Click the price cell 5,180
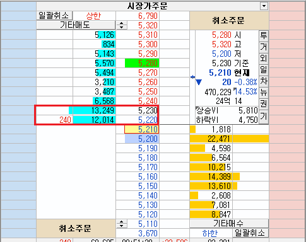This screenshot has height=242, width=306. click(138, 158)
